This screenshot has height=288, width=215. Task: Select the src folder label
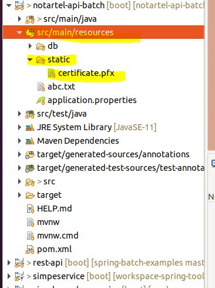[x=49, y=181]
